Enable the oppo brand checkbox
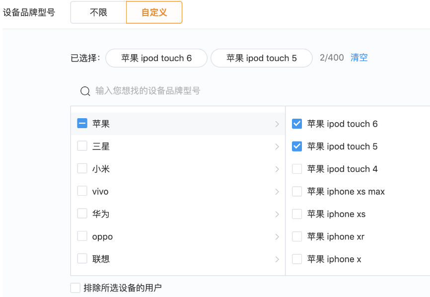The width and height of the screenshot is (430, 297). [x=82, y=236]
